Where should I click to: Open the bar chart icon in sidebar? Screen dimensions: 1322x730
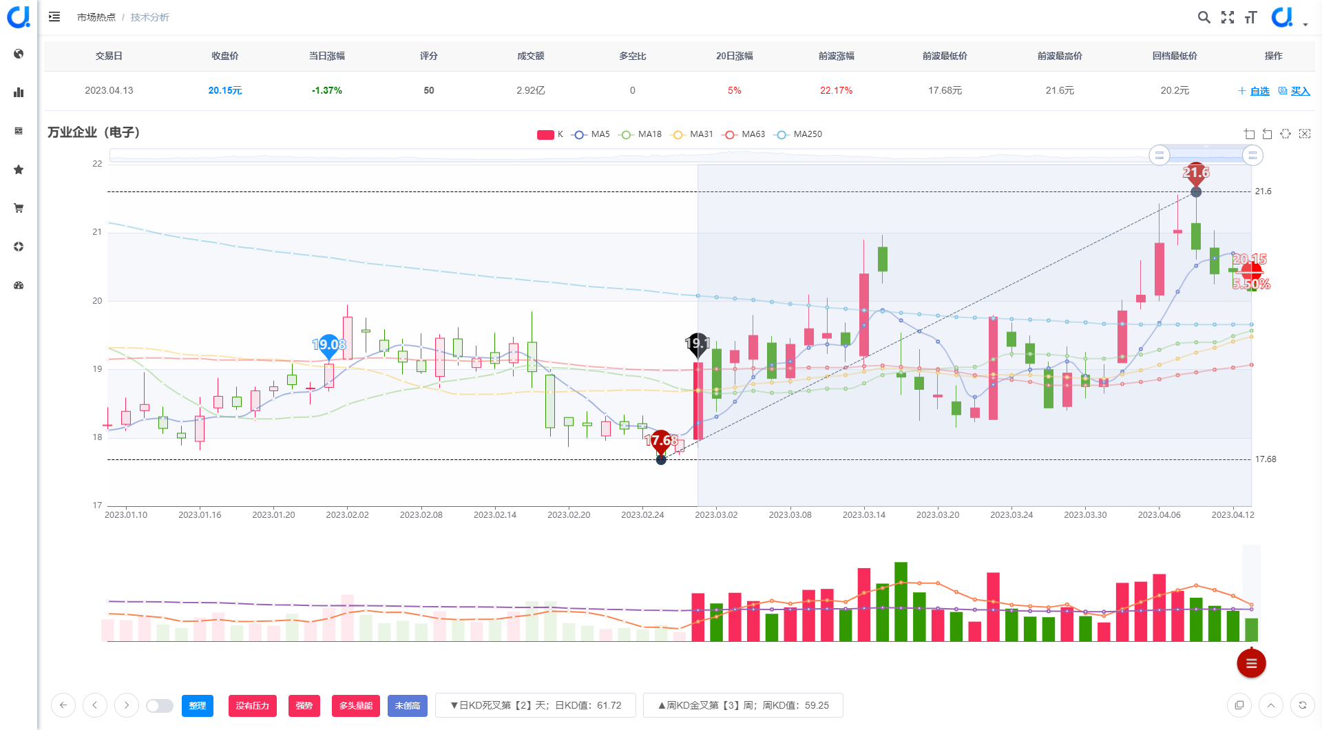[19, 92]
